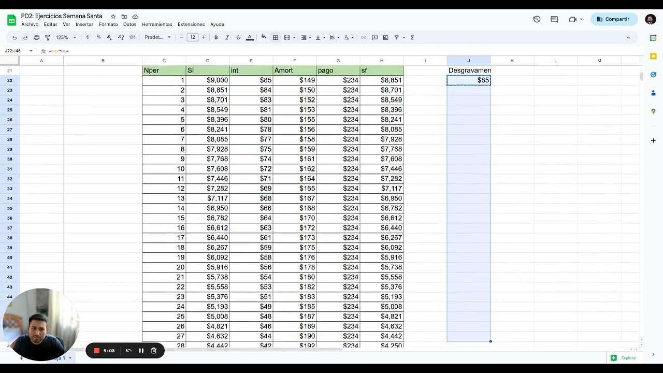The image size is (663, 373).
Task: Open the borders menu
Action: pyautogui.click(x=276, y=37)
